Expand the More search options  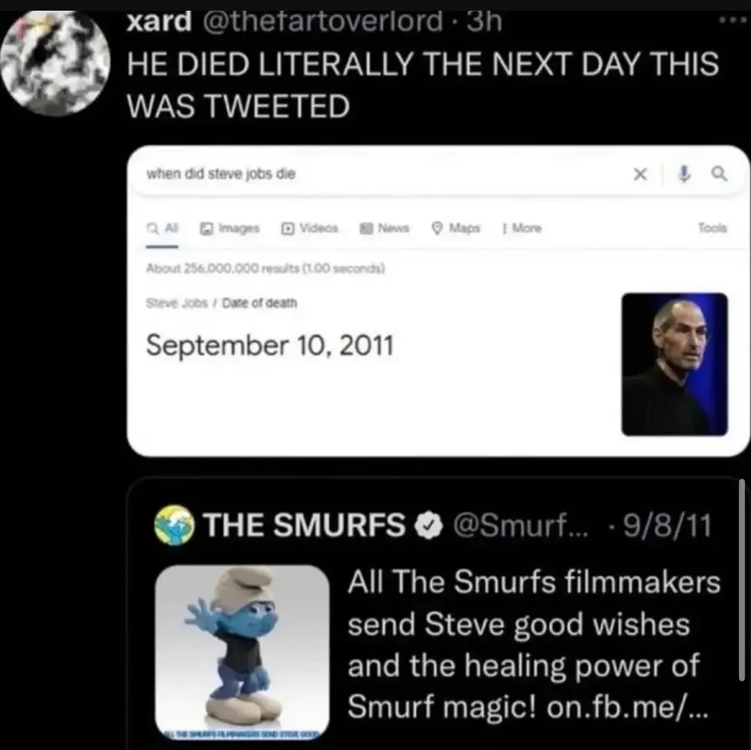(x=522, y=228)
